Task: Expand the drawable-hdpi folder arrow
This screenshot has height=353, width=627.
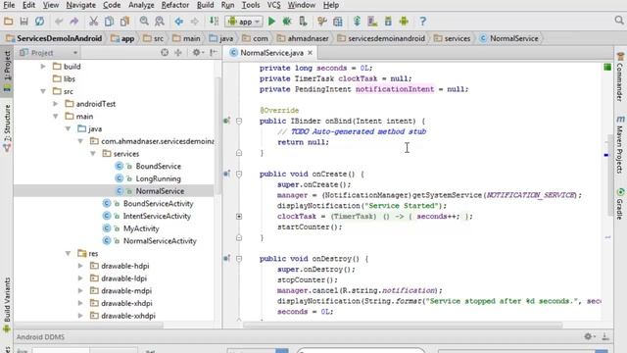Action: pyautogui.click(x=80, y=266)
